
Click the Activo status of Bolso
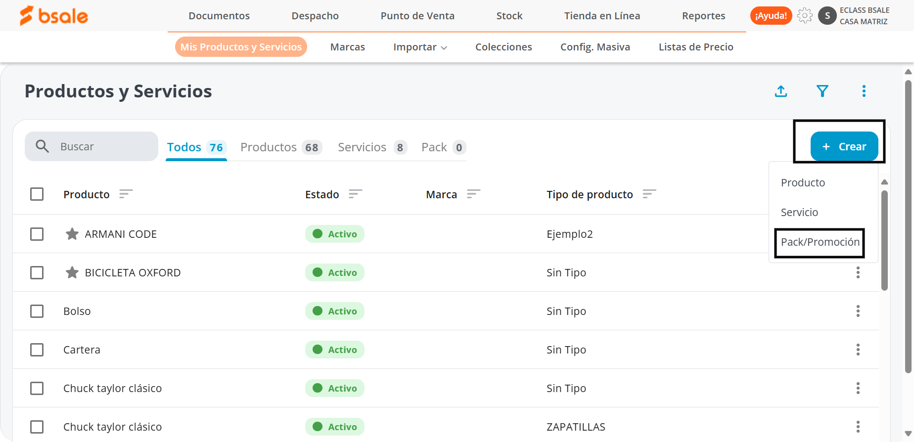click(x=335, y=311)
